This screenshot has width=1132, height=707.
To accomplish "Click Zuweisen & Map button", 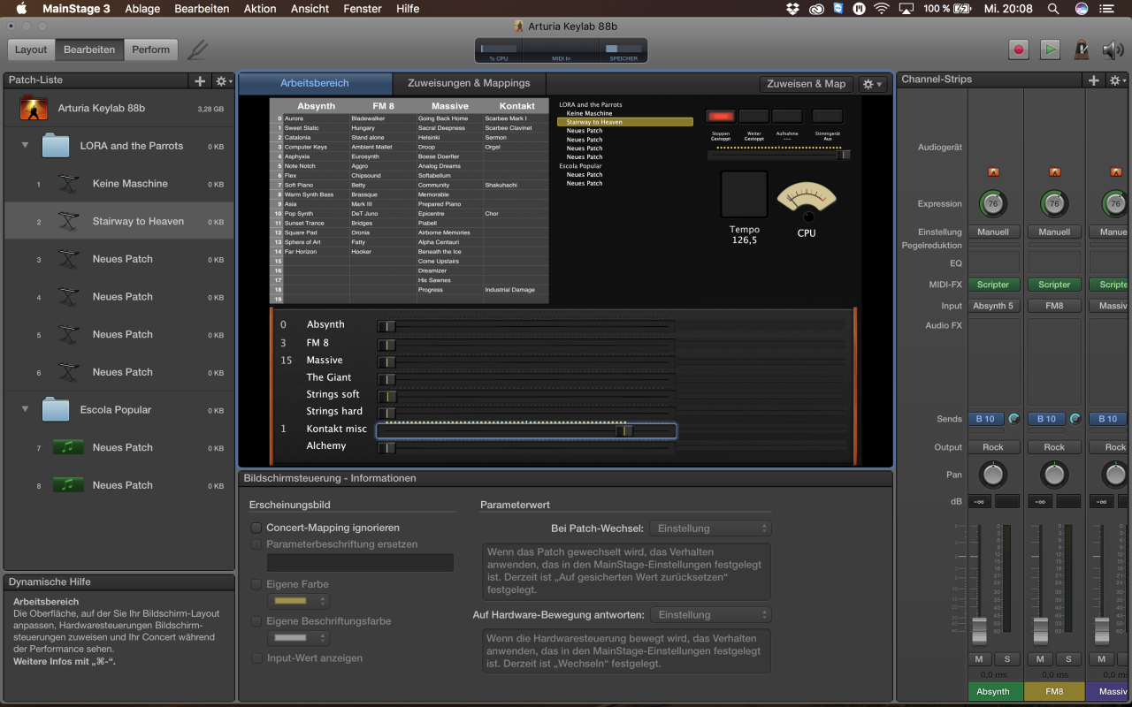I will click(807, 84).
